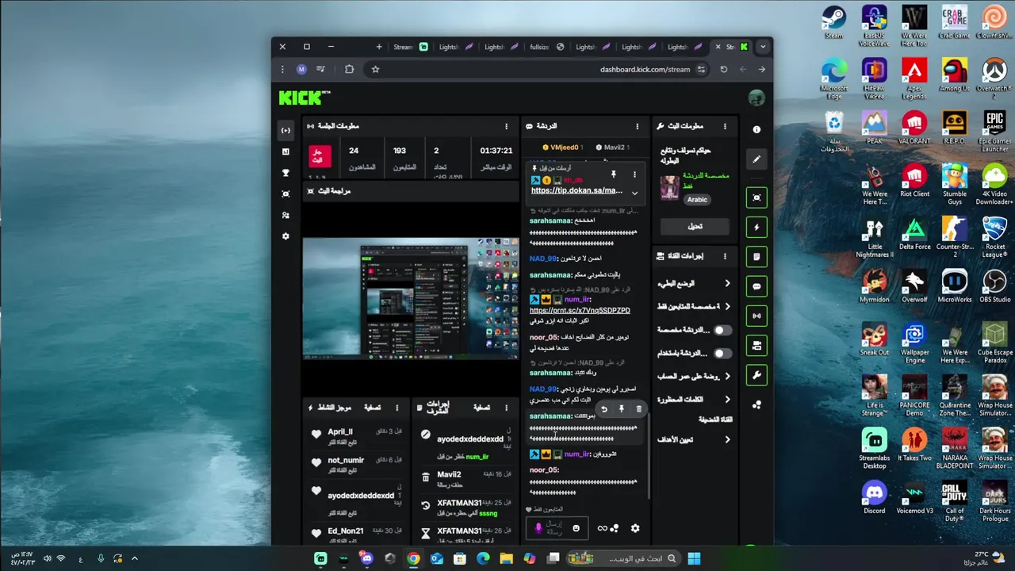Delete the hovered sarahsamaa message
The height and width of the screenshot is (571, 1015).
point(639,409)
